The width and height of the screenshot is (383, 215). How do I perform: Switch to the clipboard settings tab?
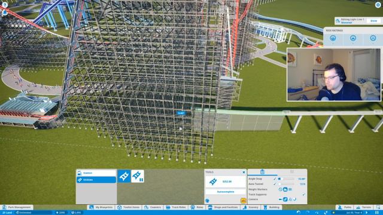click(x=262, y=171)
